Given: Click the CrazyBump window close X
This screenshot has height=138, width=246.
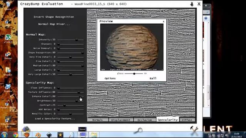Looking at the screenshot, I should (199, 4).
